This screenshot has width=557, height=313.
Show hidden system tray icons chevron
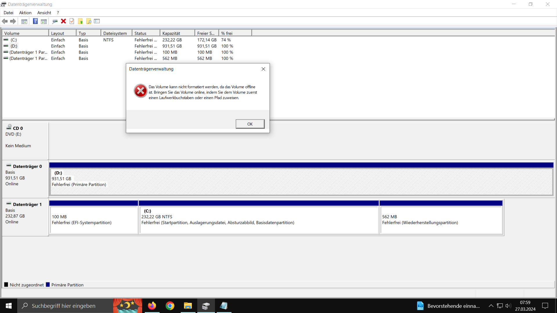click(491, 306)
